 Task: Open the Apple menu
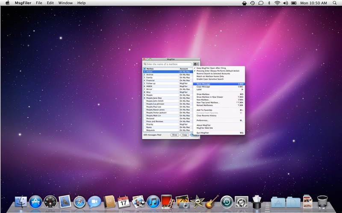pos(7,3)
